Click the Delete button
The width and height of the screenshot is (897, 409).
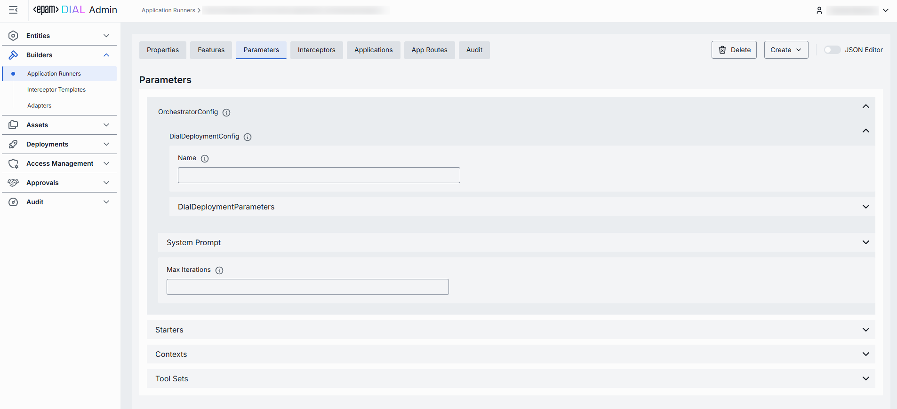coord(734,50)
